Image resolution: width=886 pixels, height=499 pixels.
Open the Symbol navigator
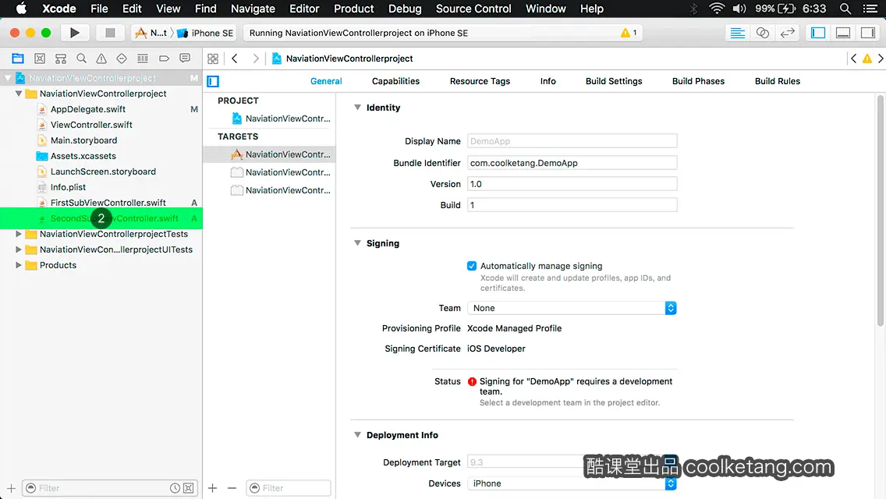click(x=61, y=58)
